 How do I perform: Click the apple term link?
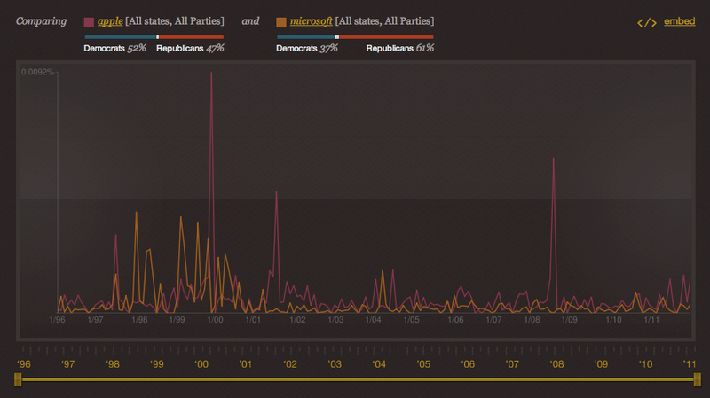tap(110, 21)
